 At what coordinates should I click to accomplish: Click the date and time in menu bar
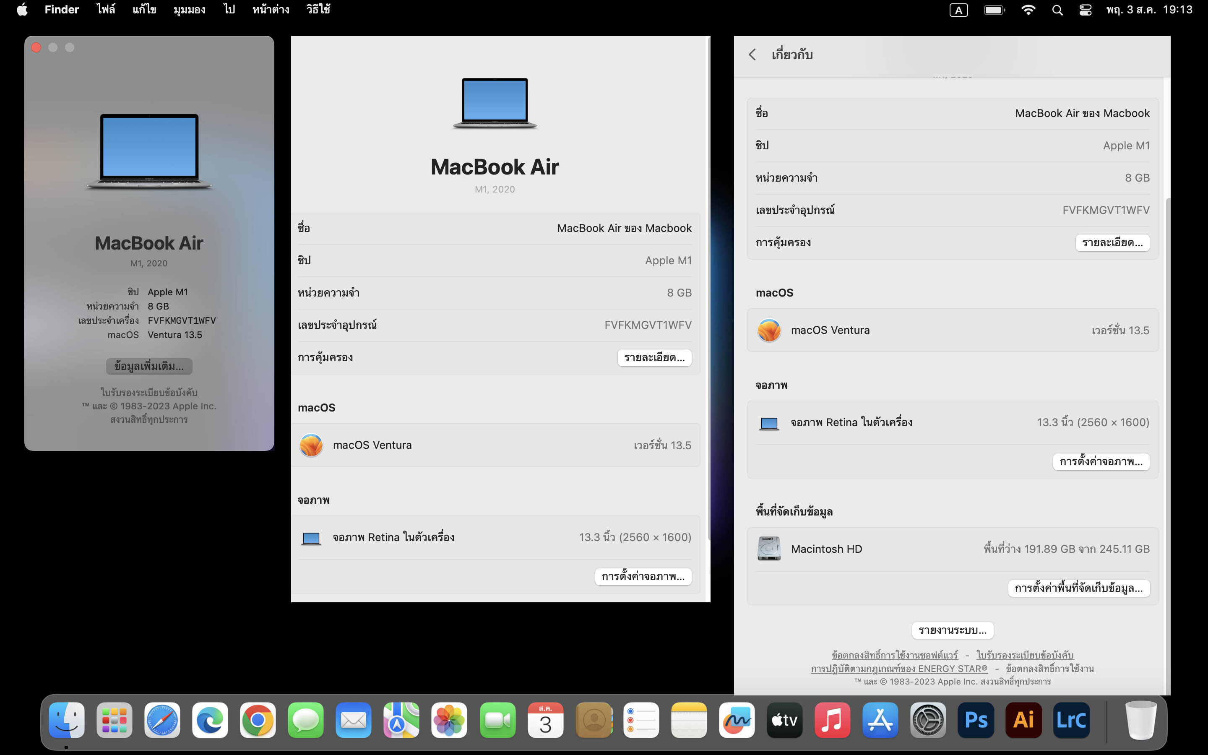[1149, 10]
